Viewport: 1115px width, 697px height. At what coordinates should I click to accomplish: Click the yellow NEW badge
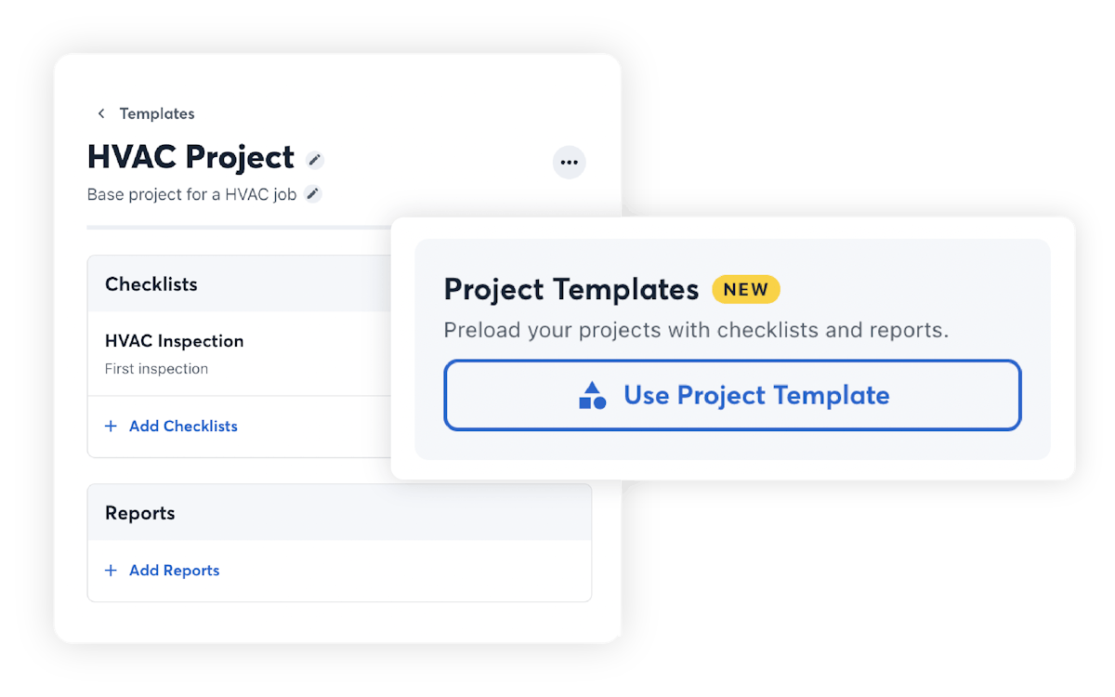tap(746, 289)
